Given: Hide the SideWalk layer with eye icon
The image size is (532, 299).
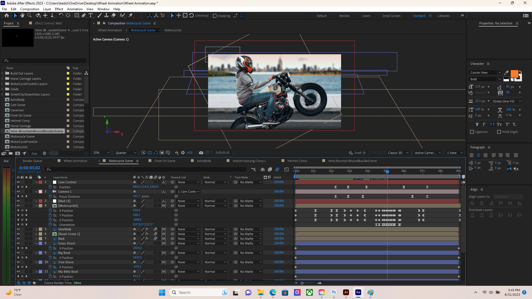Looking at the screenshot, I should pos(18,229).
